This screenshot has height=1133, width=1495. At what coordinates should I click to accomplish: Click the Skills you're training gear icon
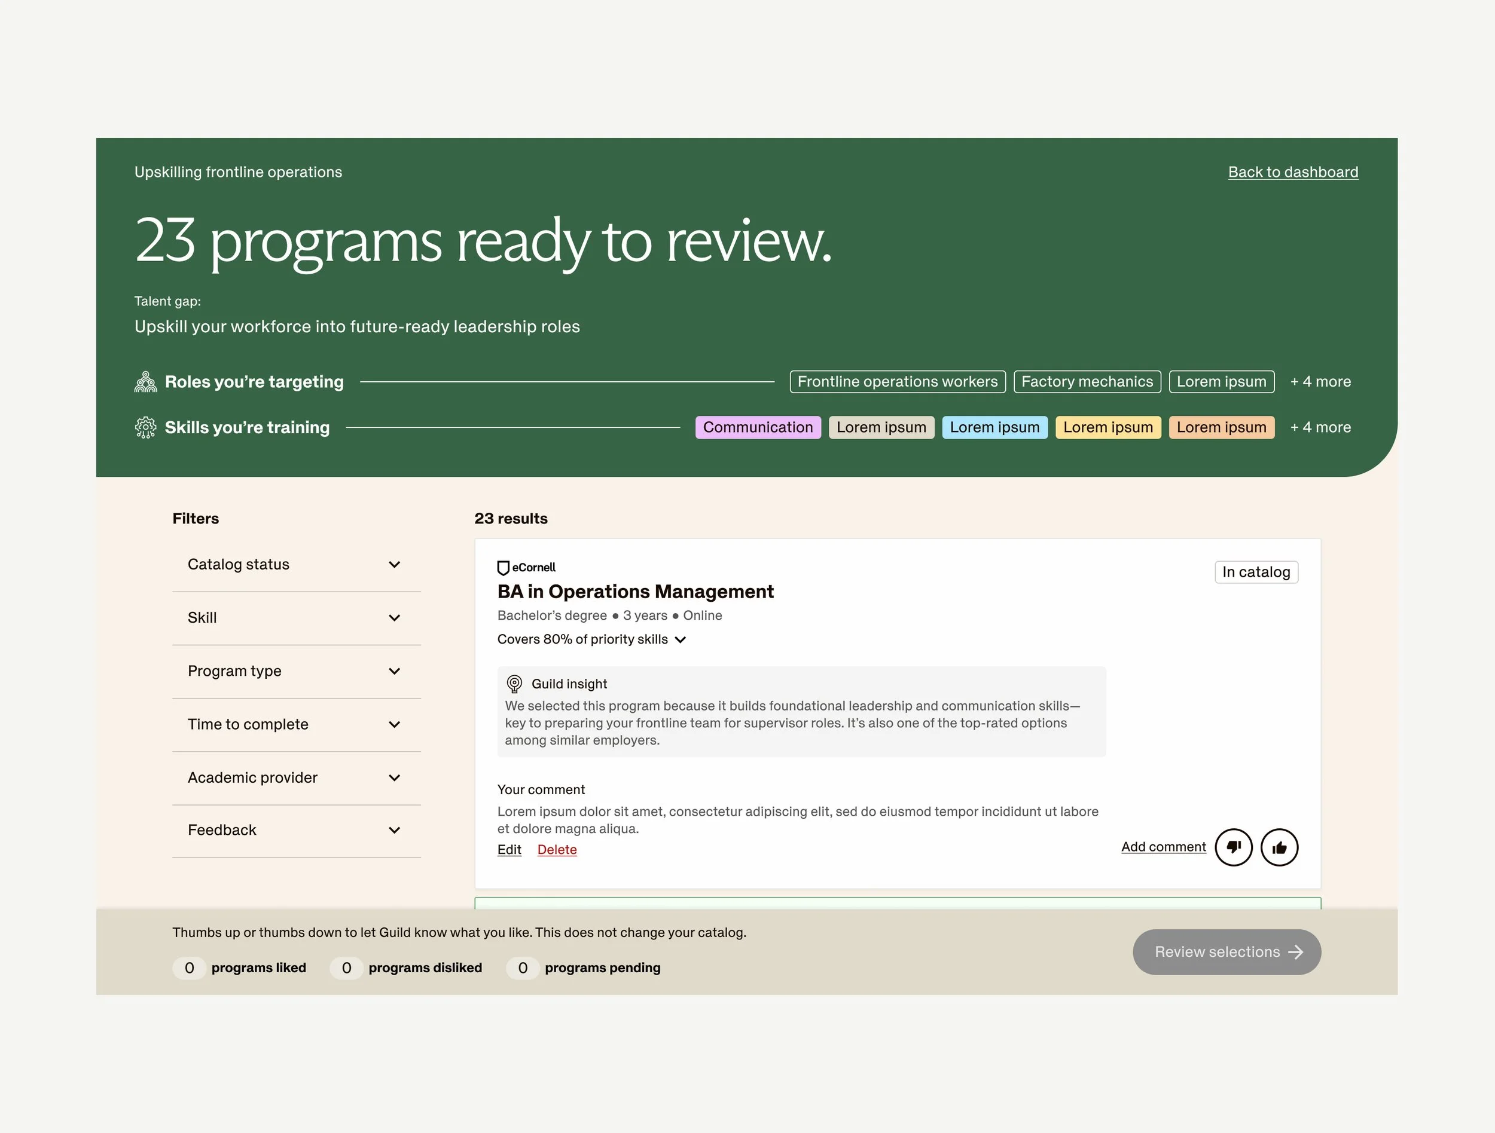pyautogui.click(x=145, y=427)
